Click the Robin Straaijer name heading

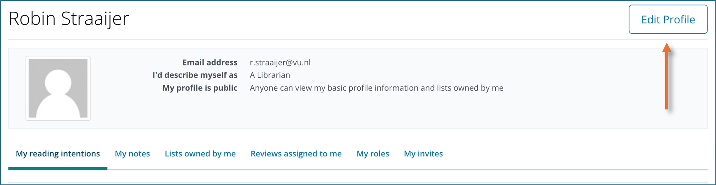[x=69, y=19]
